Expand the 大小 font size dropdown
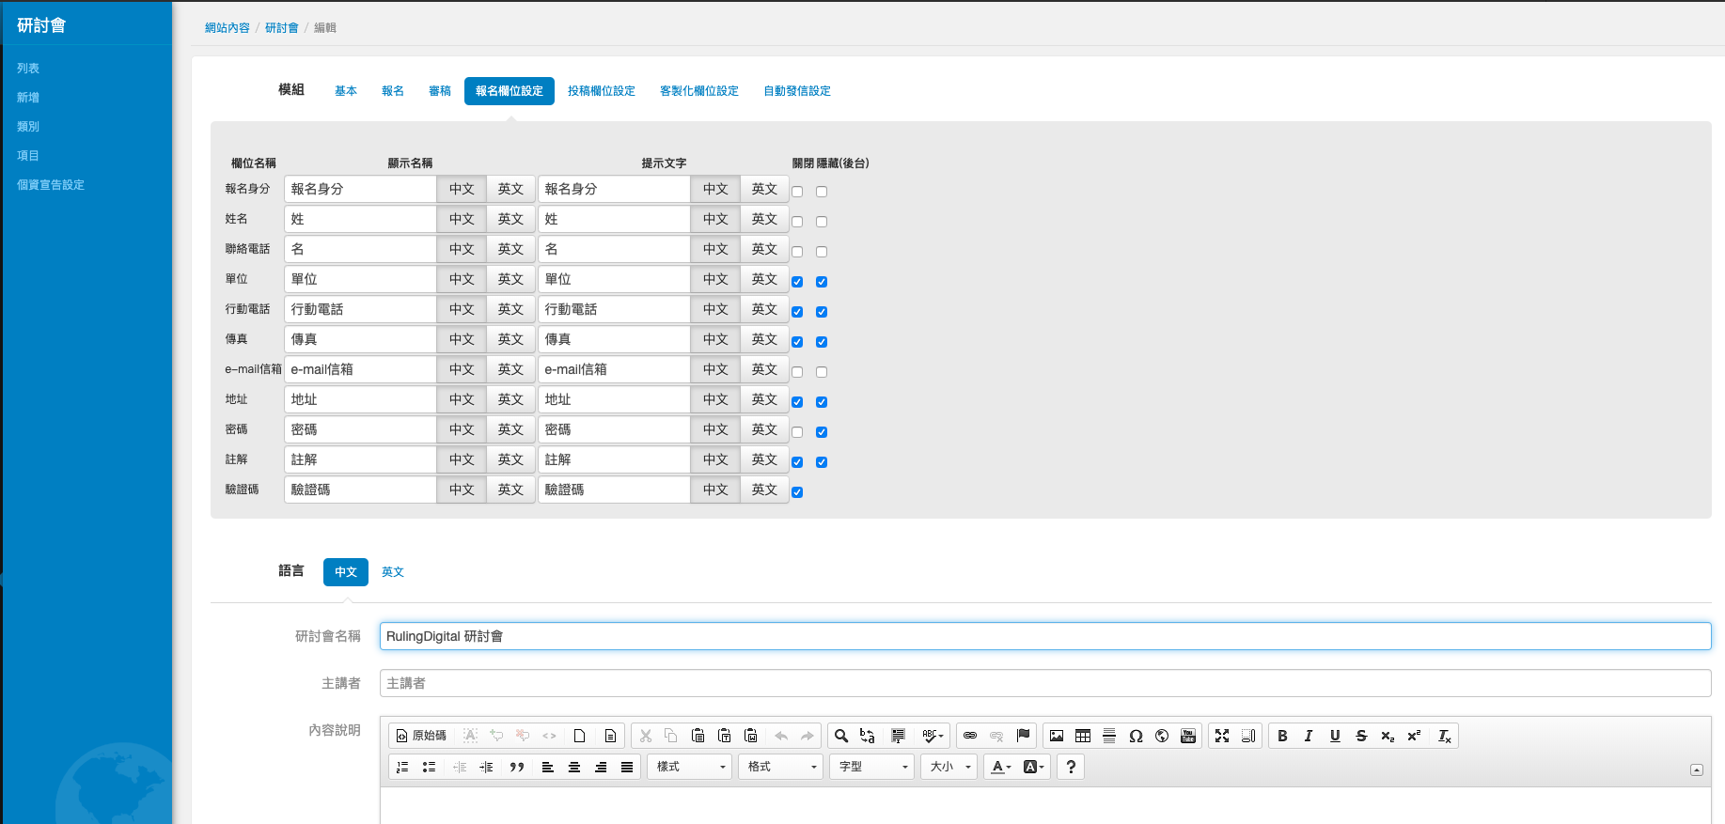The width and height of the screenshot is (1725, 824). (x=949, y=767)
